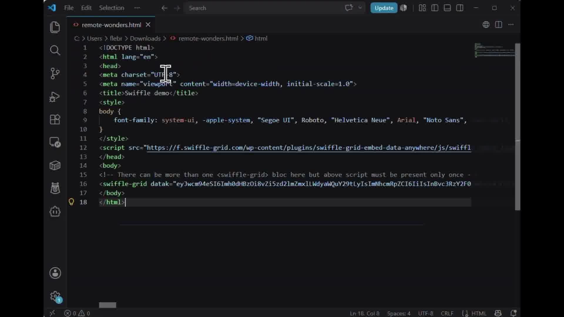This screenshot has height=317, width=564.
Task: Click Ln 18, Col 8 cursor position
Action: pos(365,313)
